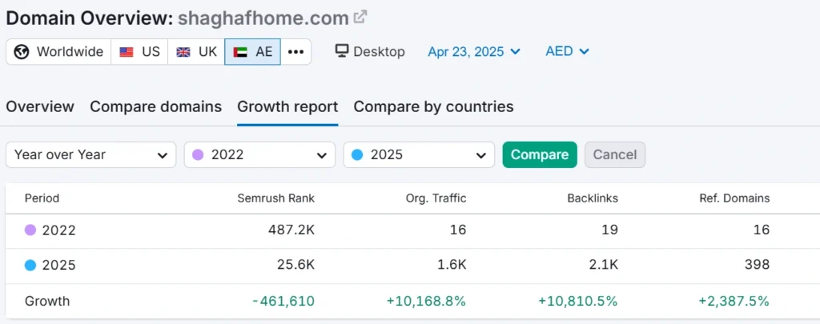Screen dimensions: 820x324
Task: Click the Org. Traffic column header
Action: coord(436,198)
